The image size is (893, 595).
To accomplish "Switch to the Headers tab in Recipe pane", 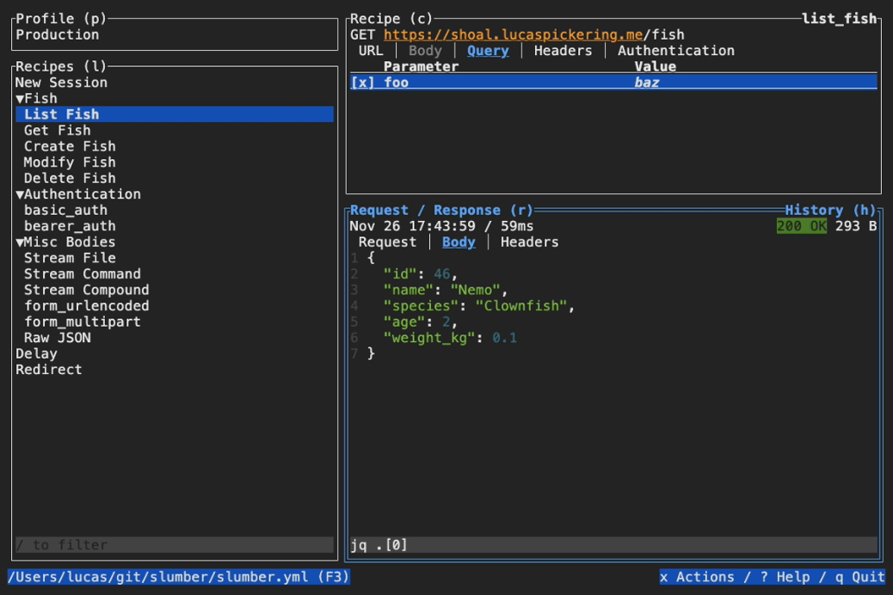I will (x=563, y=51).
